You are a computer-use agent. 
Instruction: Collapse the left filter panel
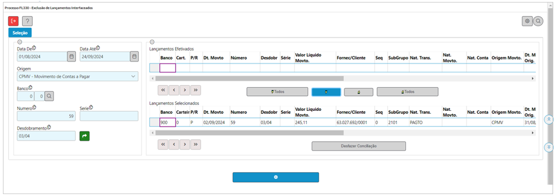20,42
